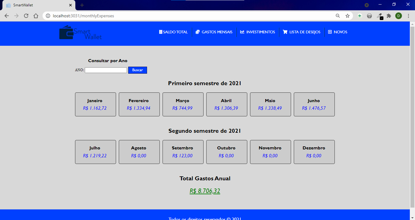
Task: Select the Fevereiro expense card
Action: click(139, 104)
